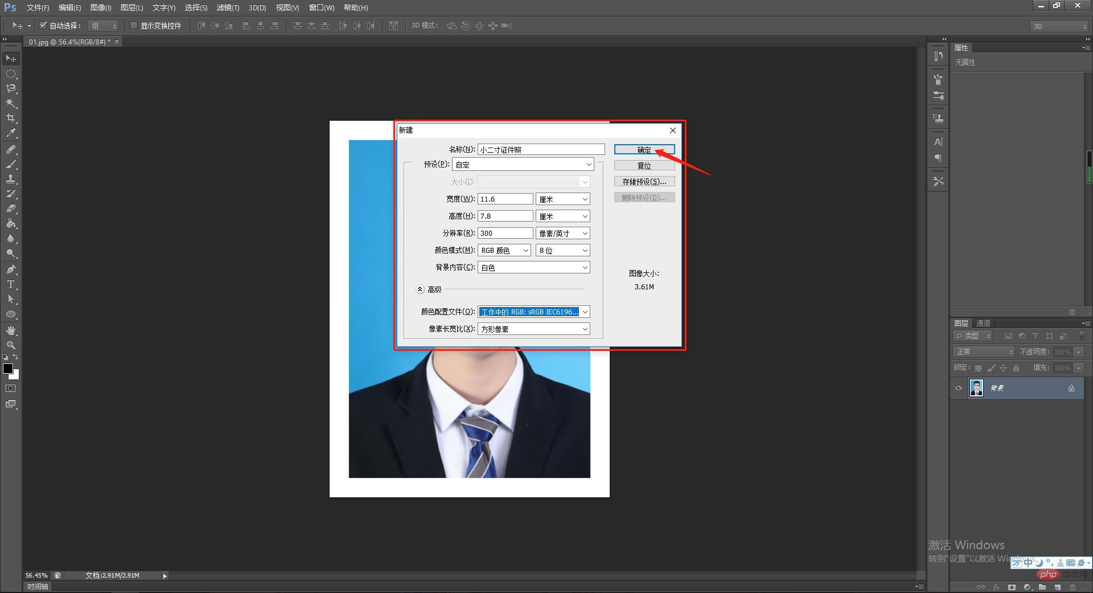1093x593 pixels.
Task: Click the 名称 name input field
Action: (x=541, y=149)
